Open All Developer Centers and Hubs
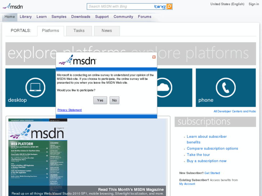Screen dimensions: 262x196 [235, 111]
